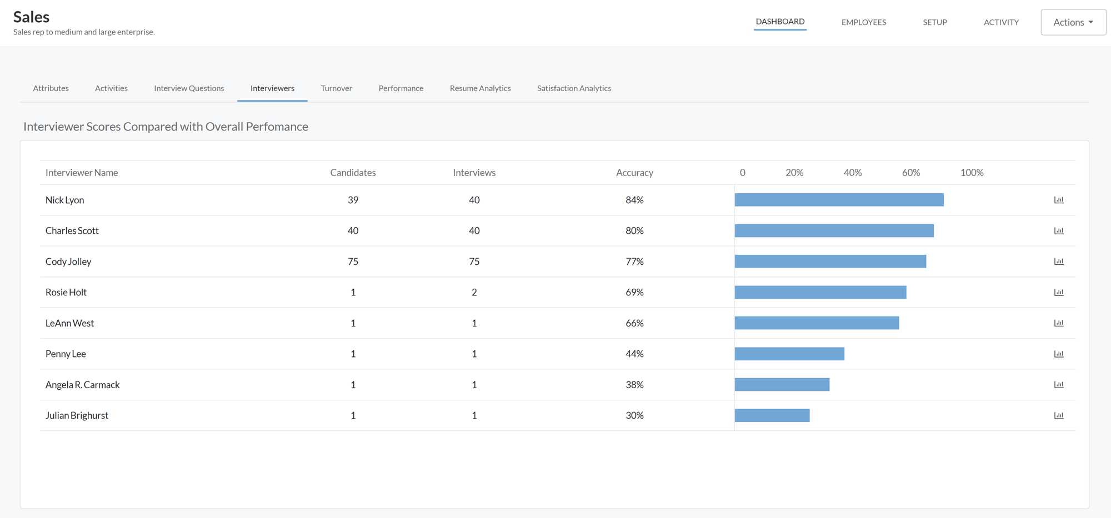Open chart icon for Charles Scott

[1059, 230]
